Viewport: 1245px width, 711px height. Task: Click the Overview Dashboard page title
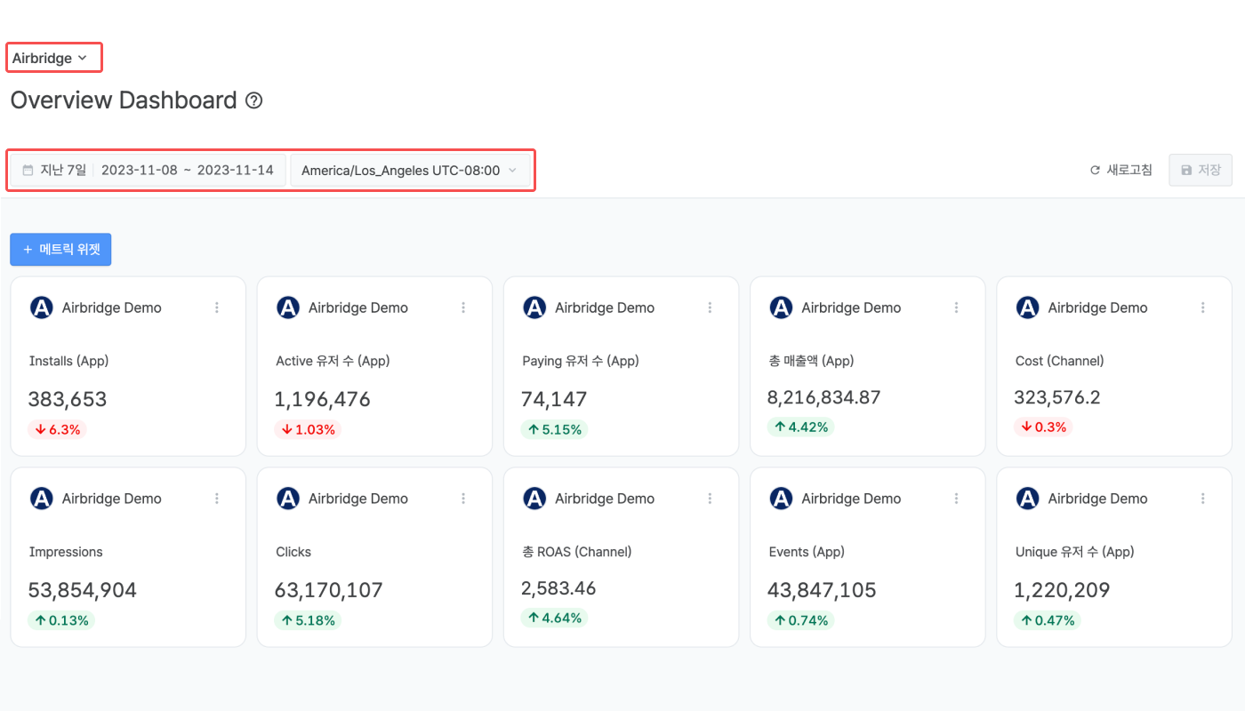pos(124,100)
